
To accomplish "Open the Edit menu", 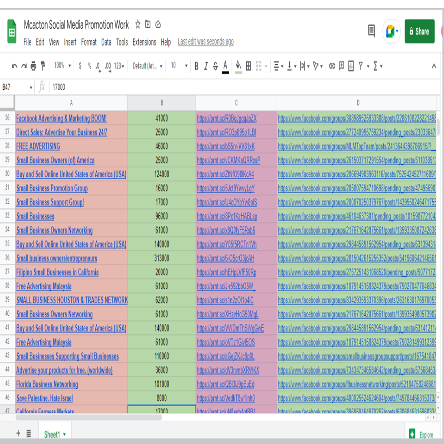I will pos(40,42).
